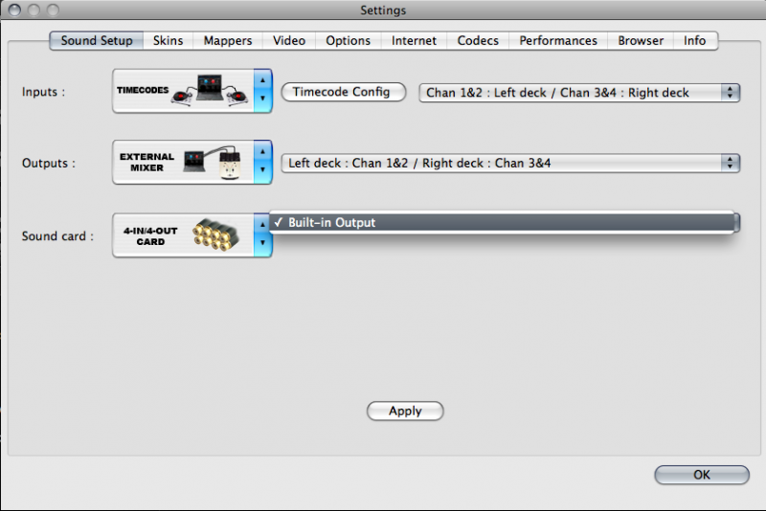View the Info tab
This screenshot has width=766, height=511.
695,41
